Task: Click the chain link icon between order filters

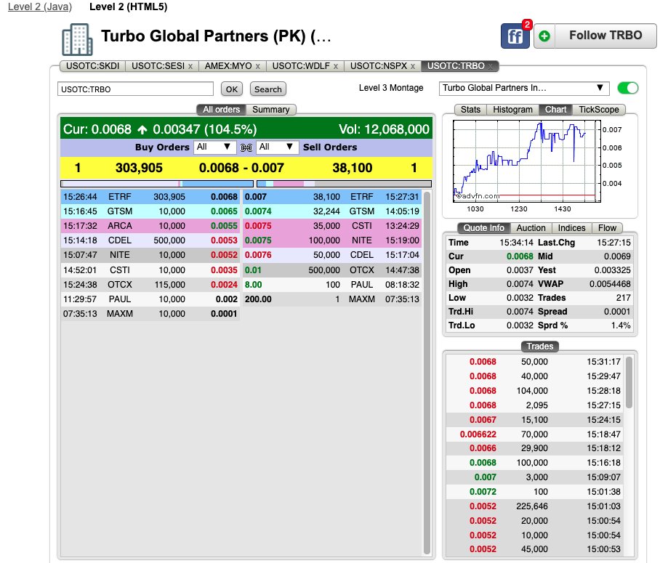Action: (246, 147)
